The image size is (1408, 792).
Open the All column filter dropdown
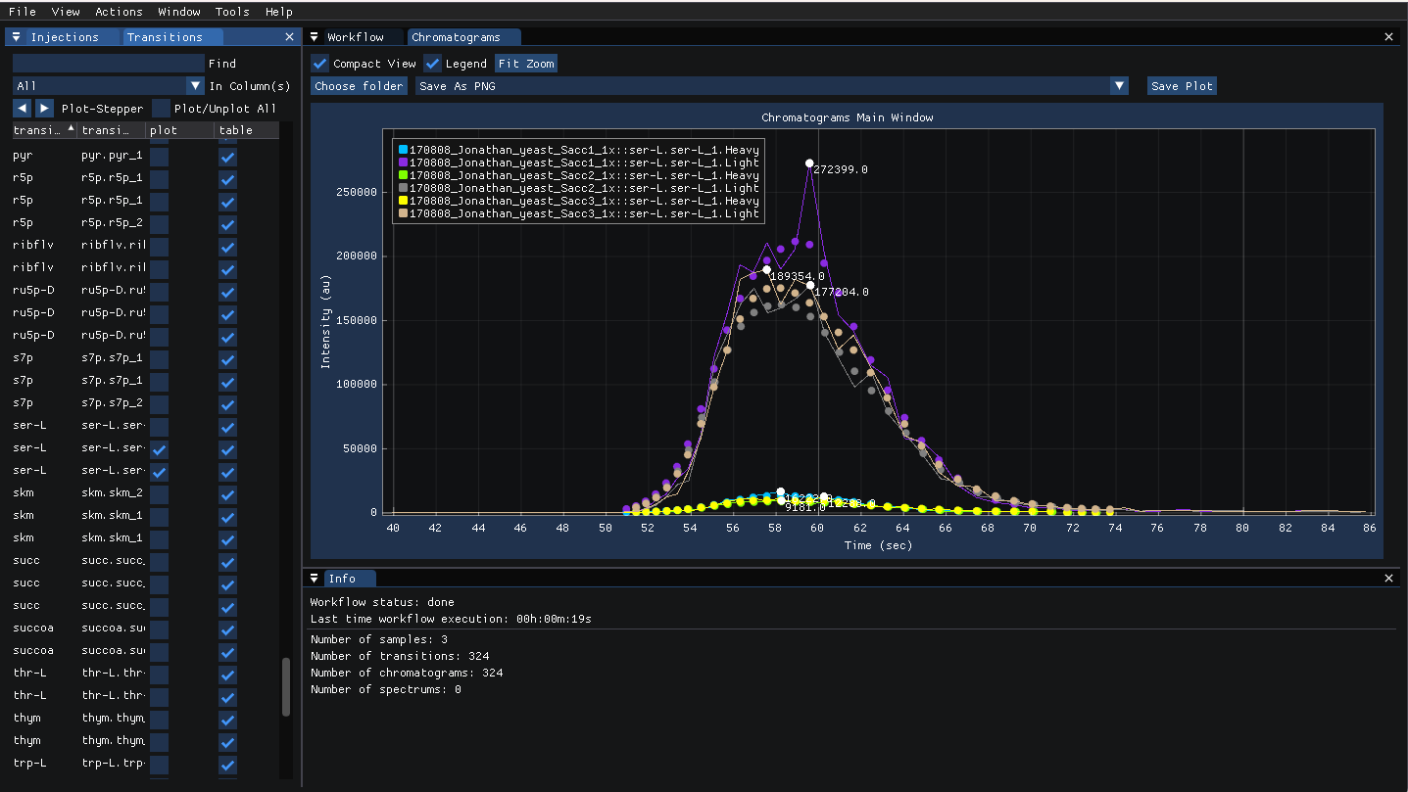[x=108, y=86]
